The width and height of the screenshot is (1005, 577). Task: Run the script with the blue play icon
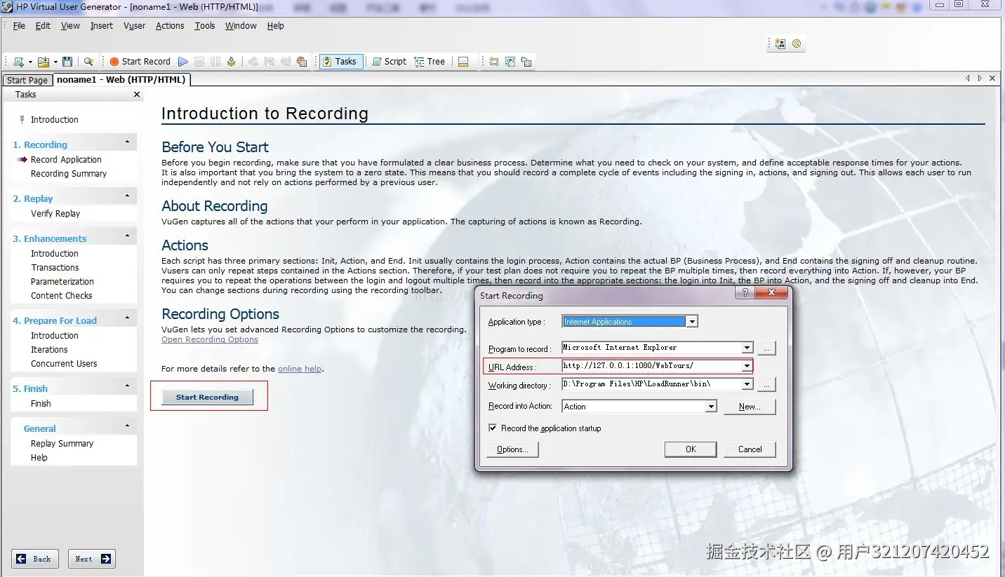183,62
